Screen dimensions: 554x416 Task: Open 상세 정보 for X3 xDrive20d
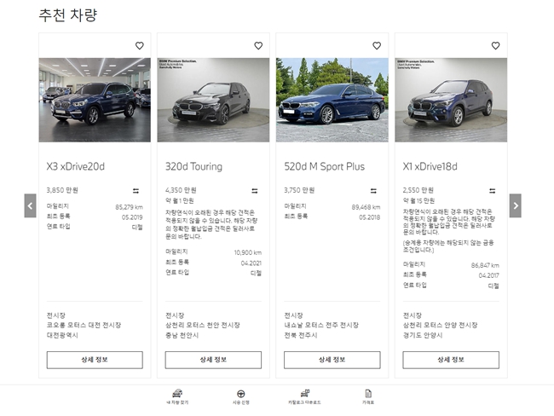(x=95, y=360)
